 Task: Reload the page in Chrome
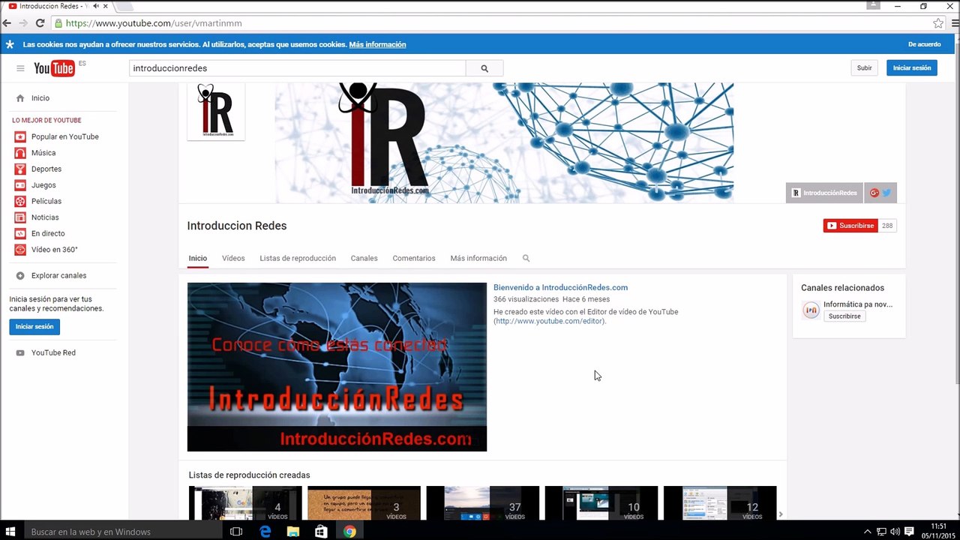click(x=40, y=23)
